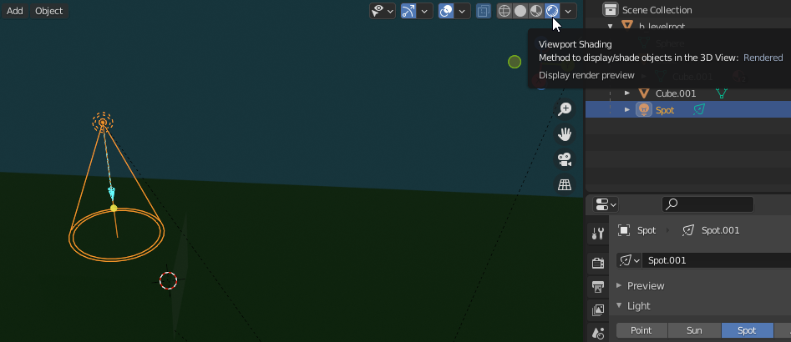Open the Render properties tab
Screen dimensions: 791x342
tap(598, 263)
